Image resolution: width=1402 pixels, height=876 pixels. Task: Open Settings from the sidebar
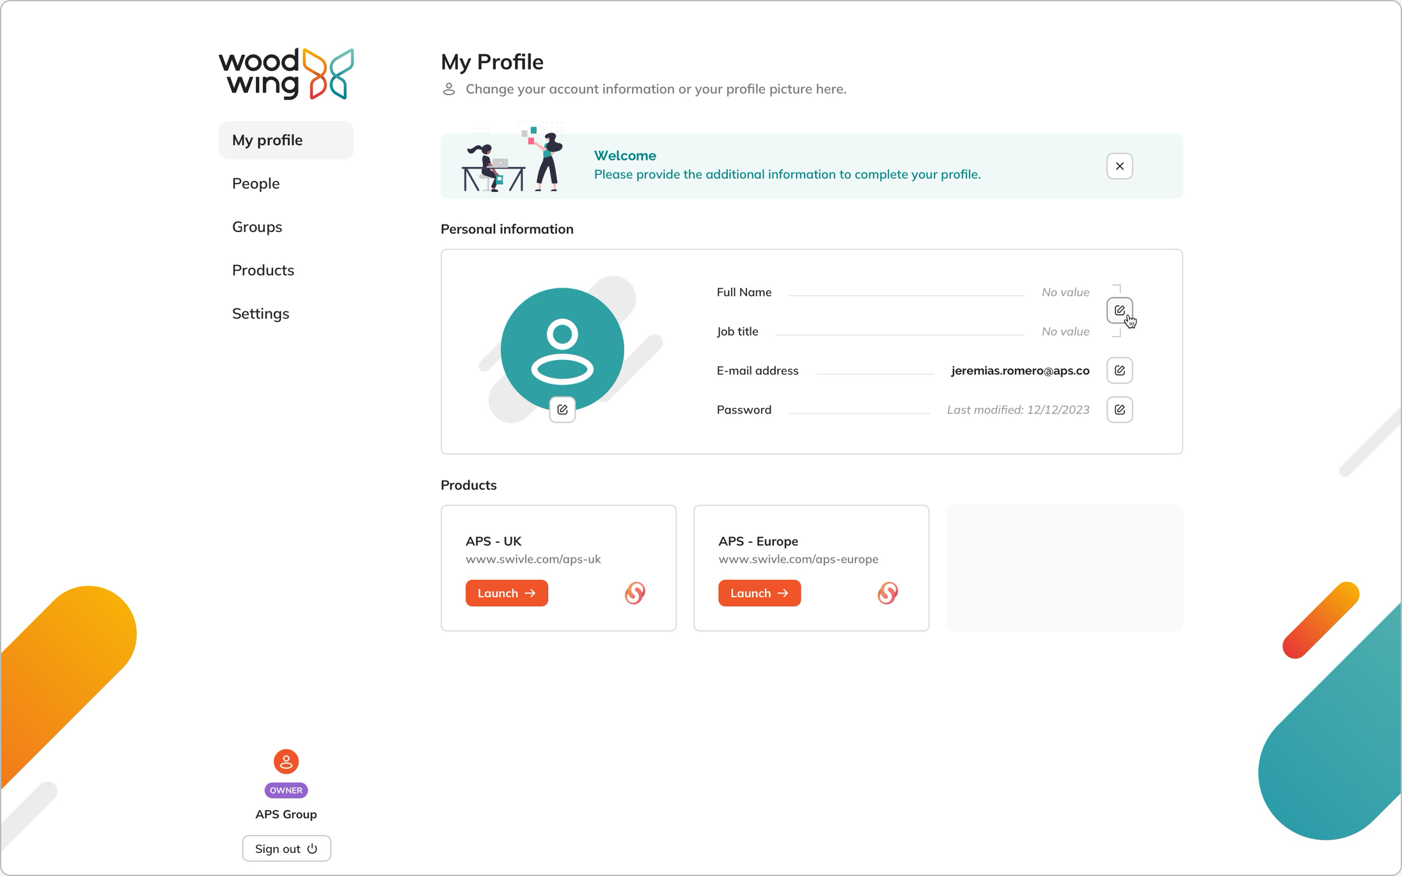tap(260, 313)
